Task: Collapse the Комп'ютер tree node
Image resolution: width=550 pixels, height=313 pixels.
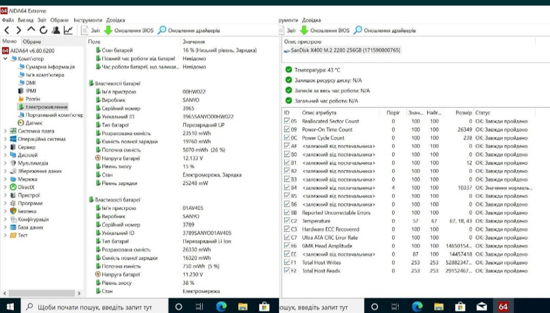Action: (x=5, y=58)
